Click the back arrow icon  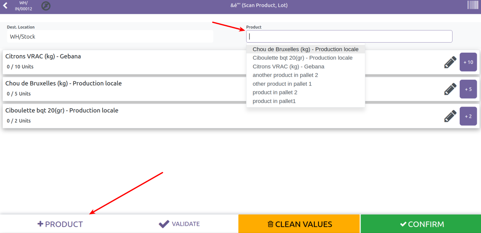[x=5, y=6]
